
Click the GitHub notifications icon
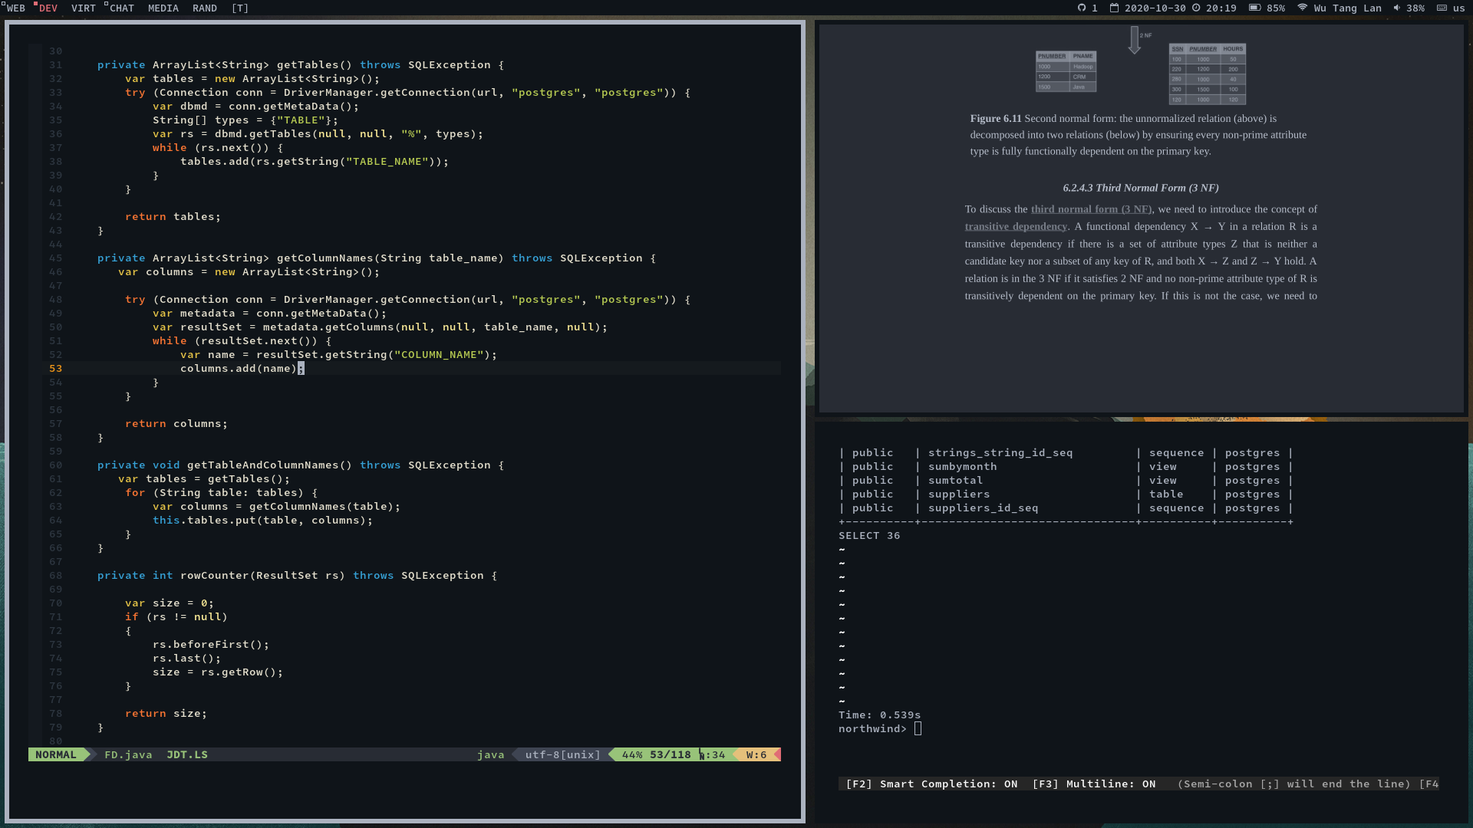pyautogui.click(x=1082, y=8)
